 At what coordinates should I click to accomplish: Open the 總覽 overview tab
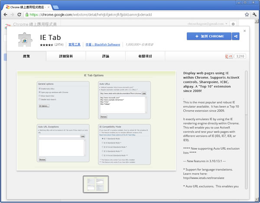[26, 56]
